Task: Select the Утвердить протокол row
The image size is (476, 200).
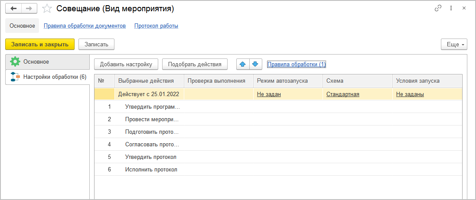Action: [150, 157]
